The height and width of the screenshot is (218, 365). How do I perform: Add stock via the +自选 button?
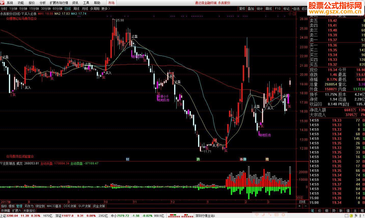point(296,9)
